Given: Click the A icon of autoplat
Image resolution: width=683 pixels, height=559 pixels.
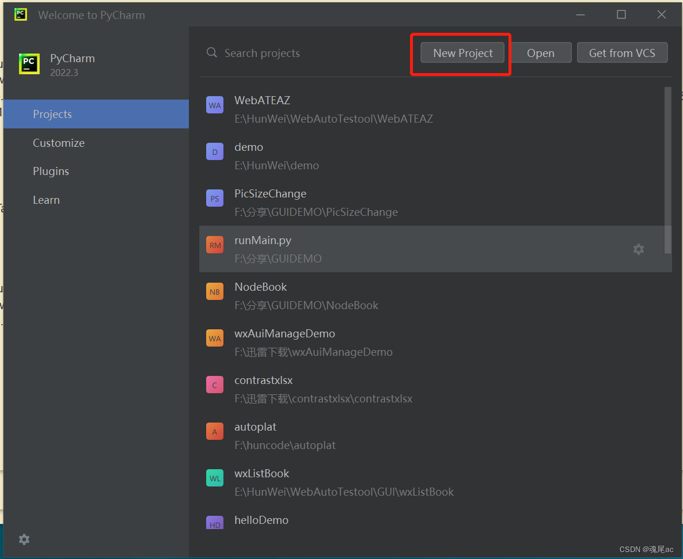Looking at the screenshot, I should 215,431.
